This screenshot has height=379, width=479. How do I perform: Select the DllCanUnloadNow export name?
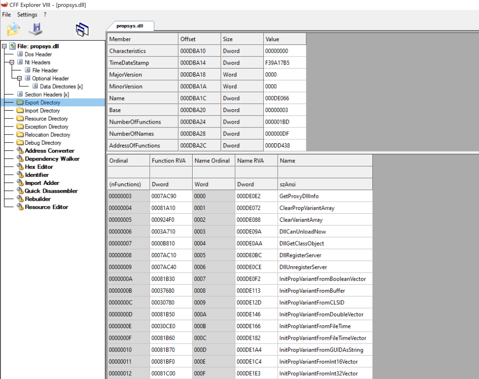click(x=303, y=232)
